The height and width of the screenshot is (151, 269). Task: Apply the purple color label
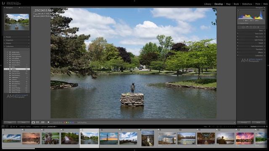click(x=73, y=122)
